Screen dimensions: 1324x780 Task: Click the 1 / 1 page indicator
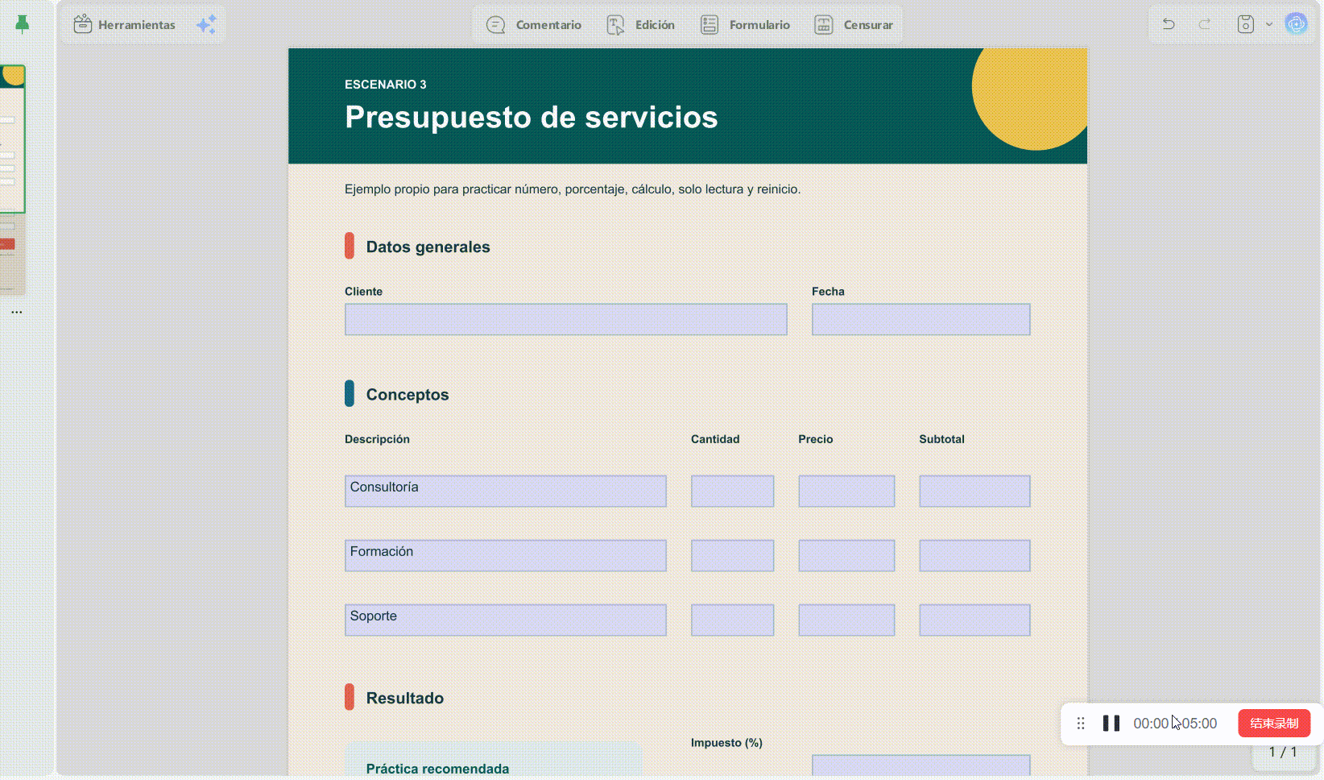click(x=1283, y=752)
